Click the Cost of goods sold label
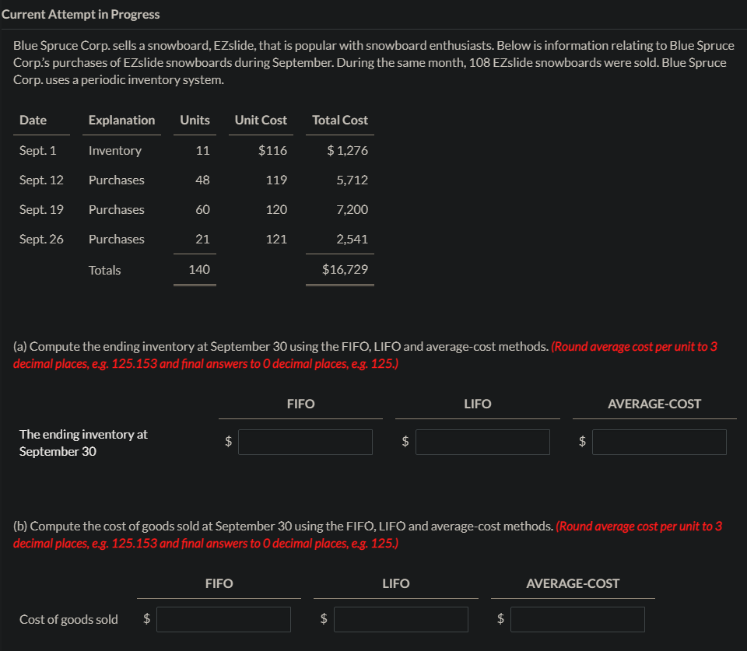 coord(68,619)
